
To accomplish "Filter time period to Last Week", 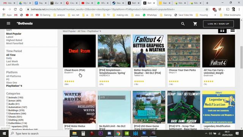I will pyautogui.click(x=12, y=61).
